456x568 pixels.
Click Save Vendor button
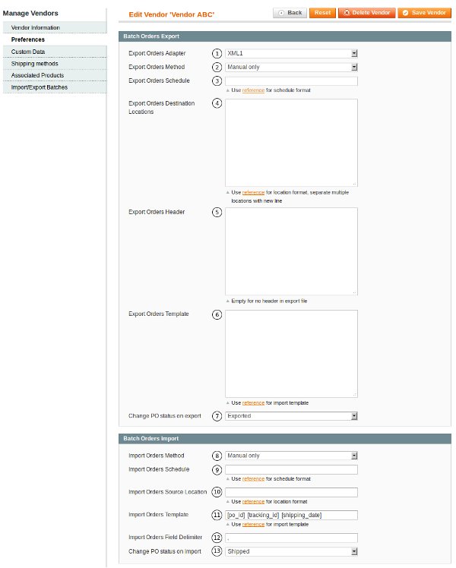click(x=424, y=13)
